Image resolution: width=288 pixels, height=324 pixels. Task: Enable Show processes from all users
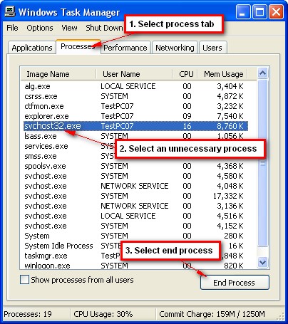pyautogui.click(x=24, y=280)
